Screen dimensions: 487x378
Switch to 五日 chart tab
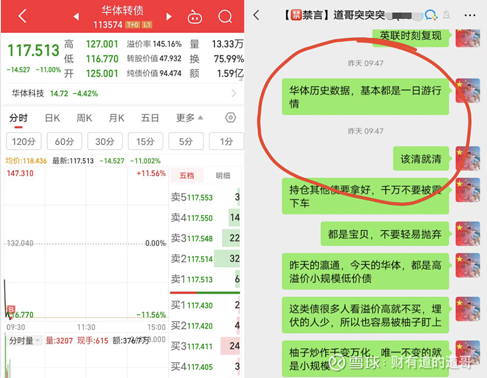point(150,118)
